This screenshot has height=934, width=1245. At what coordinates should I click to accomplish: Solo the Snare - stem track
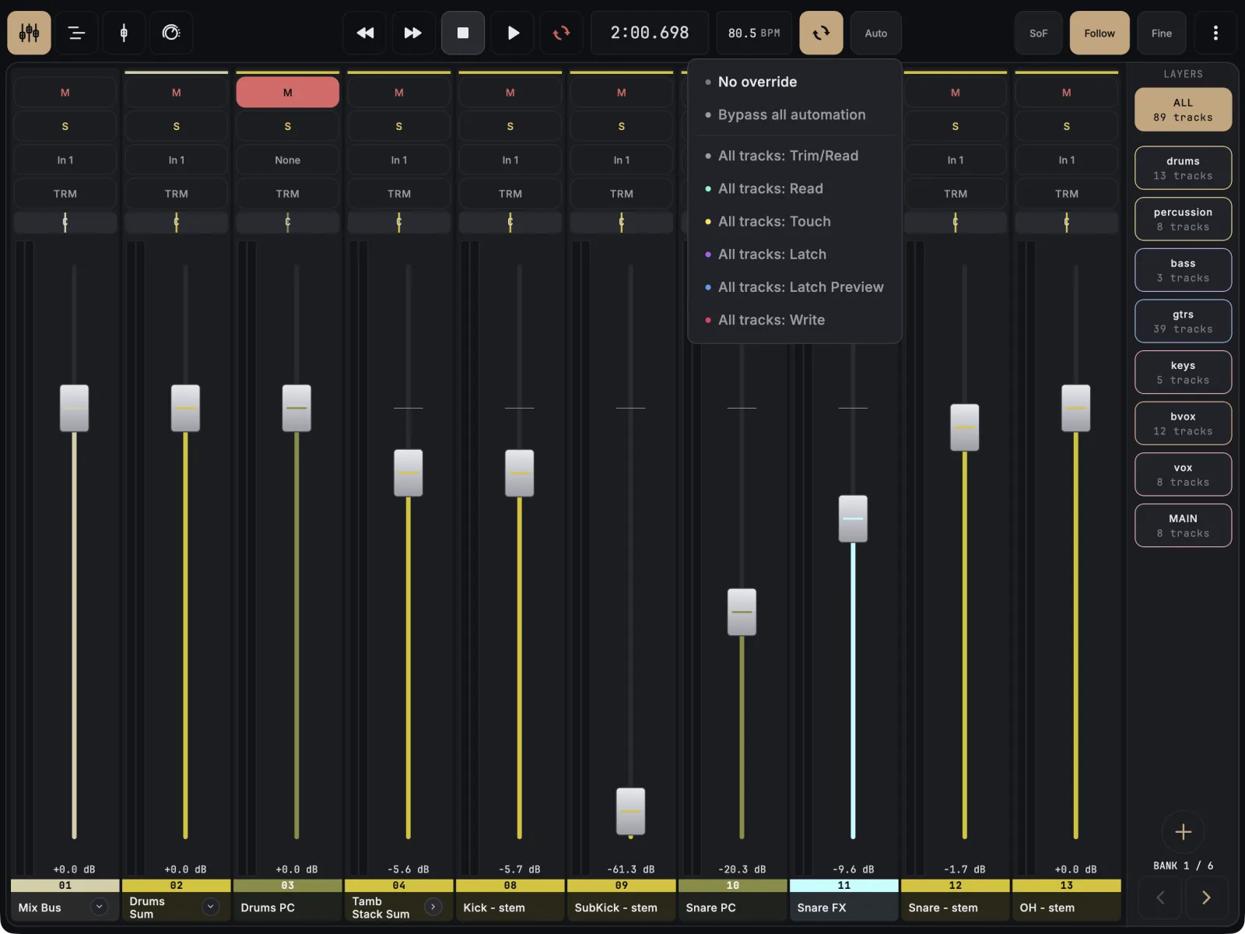956,126
